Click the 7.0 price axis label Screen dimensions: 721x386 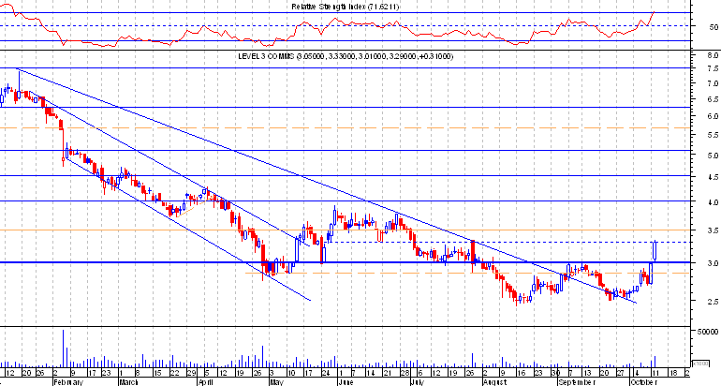[714, 83]
